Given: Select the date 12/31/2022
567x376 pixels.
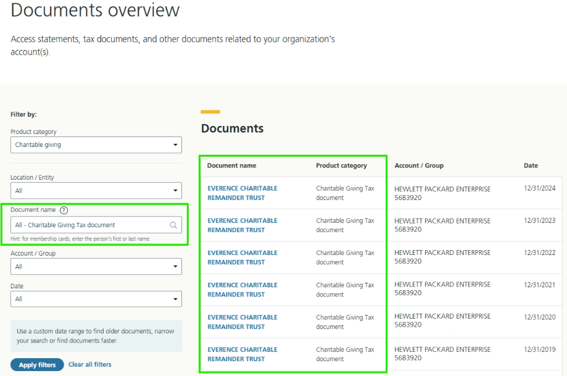Looking at the screenshot, I should [539, 253].
